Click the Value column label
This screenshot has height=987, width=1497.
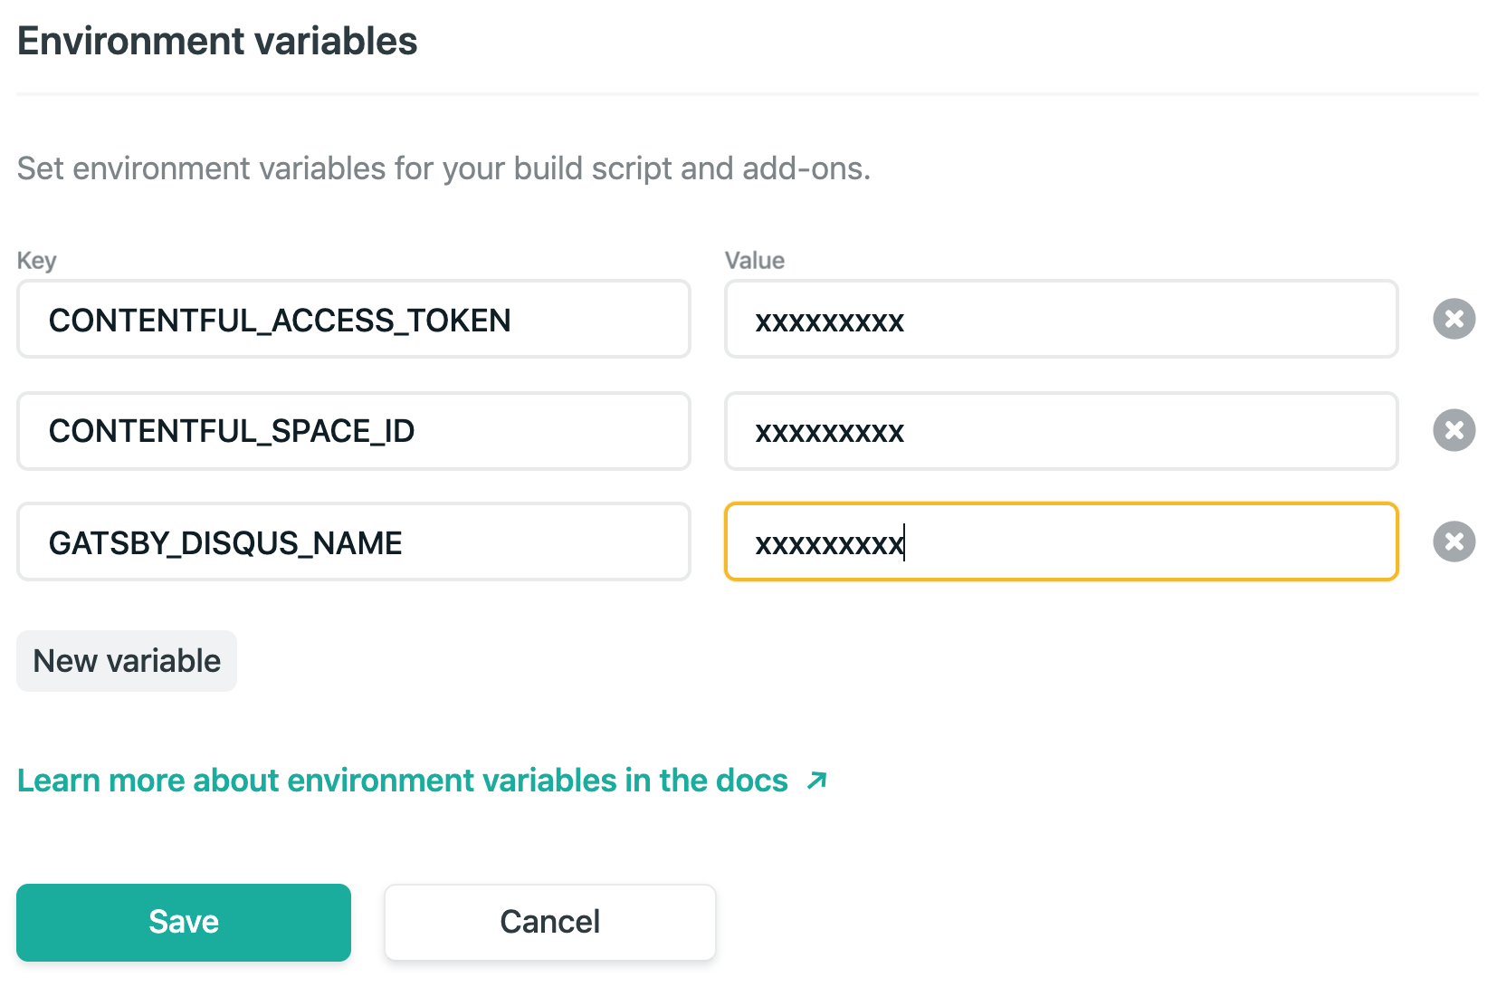click(754, 261)
